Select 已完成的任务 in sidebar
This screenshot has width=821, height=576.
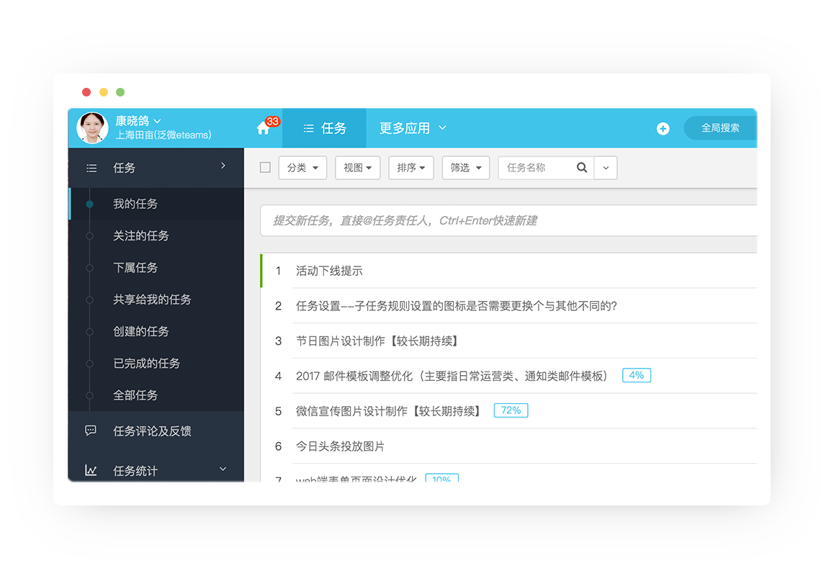pyautogui.click(x=147, y=364)
